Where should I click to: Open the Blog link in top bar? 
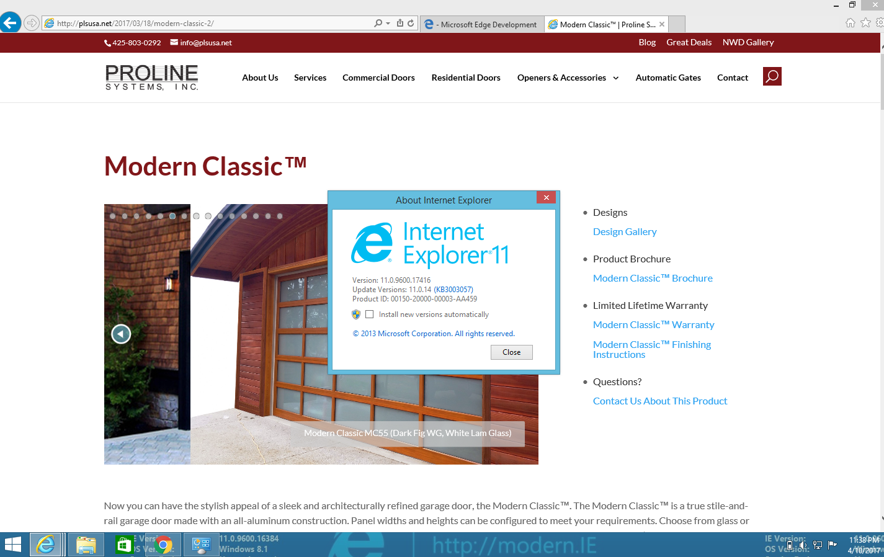[647, 42]
